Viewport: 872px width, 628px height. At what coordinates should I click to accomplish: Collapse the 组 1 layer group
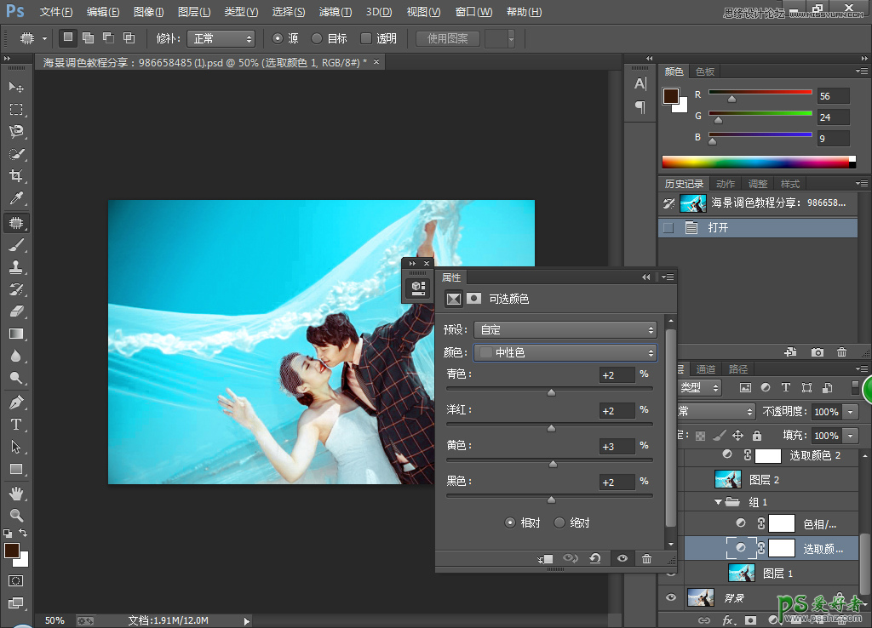click(x=718, y=502)
